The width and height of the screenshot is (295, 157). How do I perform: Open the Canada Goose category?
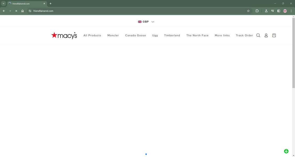click(135, 35)
